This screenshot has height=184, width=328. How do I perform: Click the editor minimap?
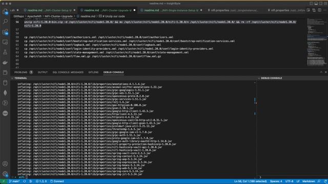(317, 42)
